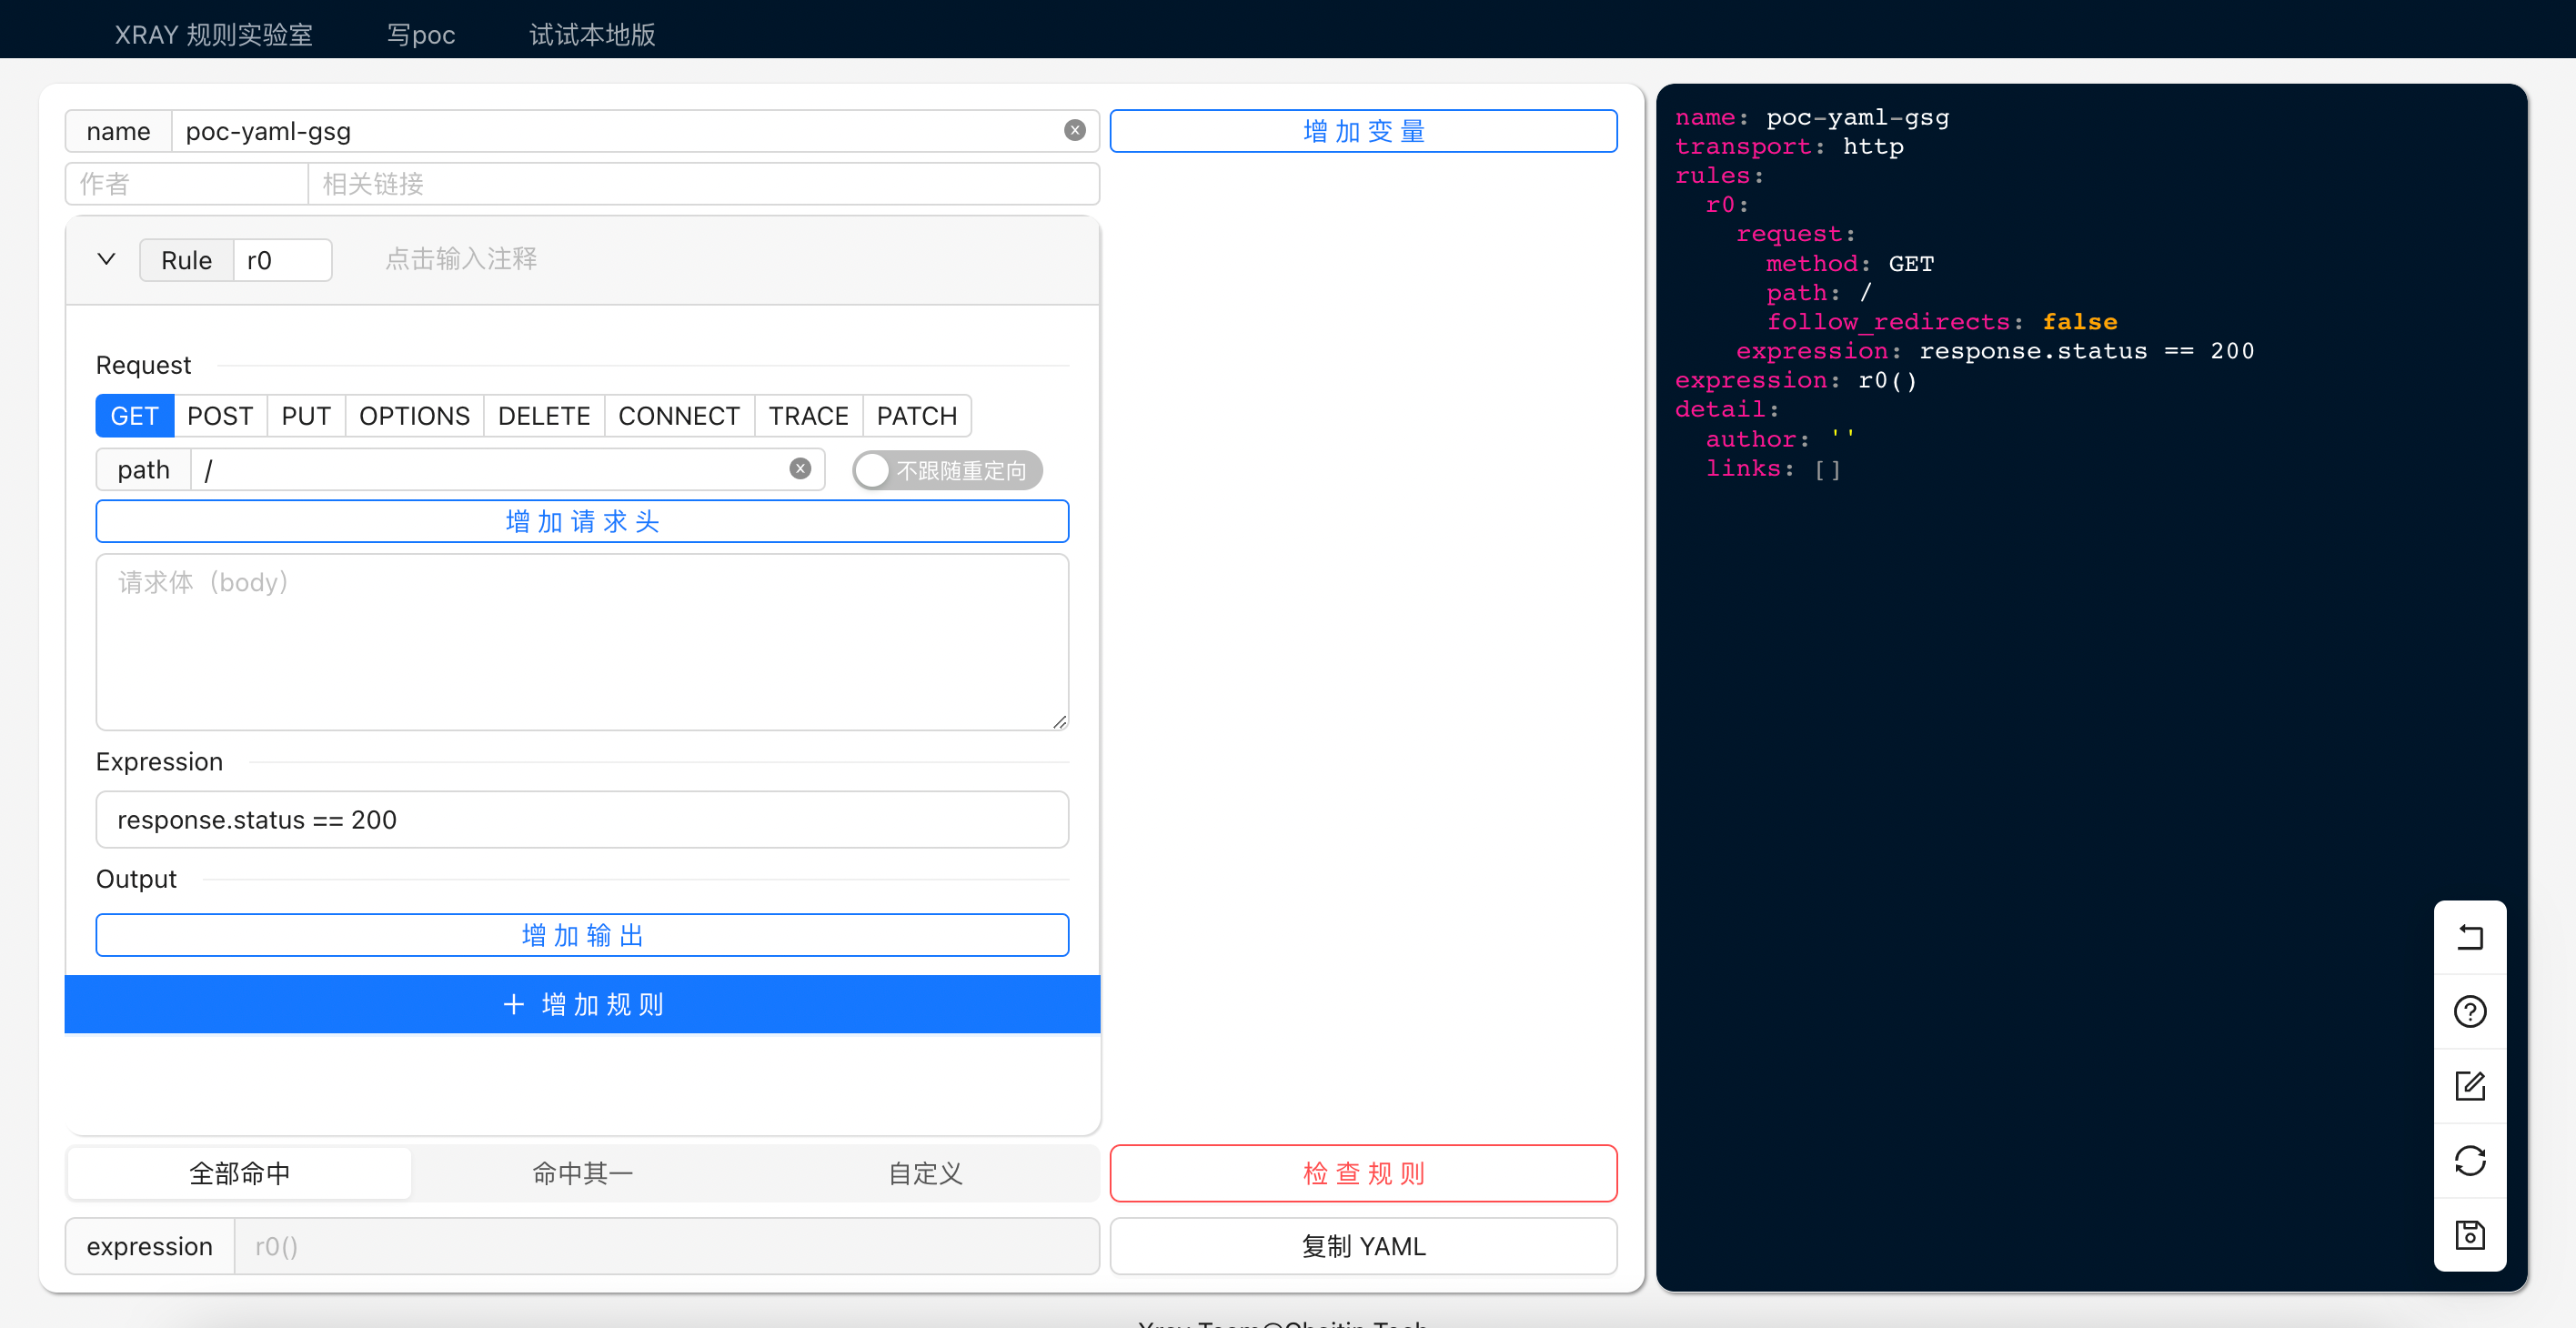This screenshot has height=1328, width=2576.
Task: Click the 检查规则 button
Action: 1362,1173
